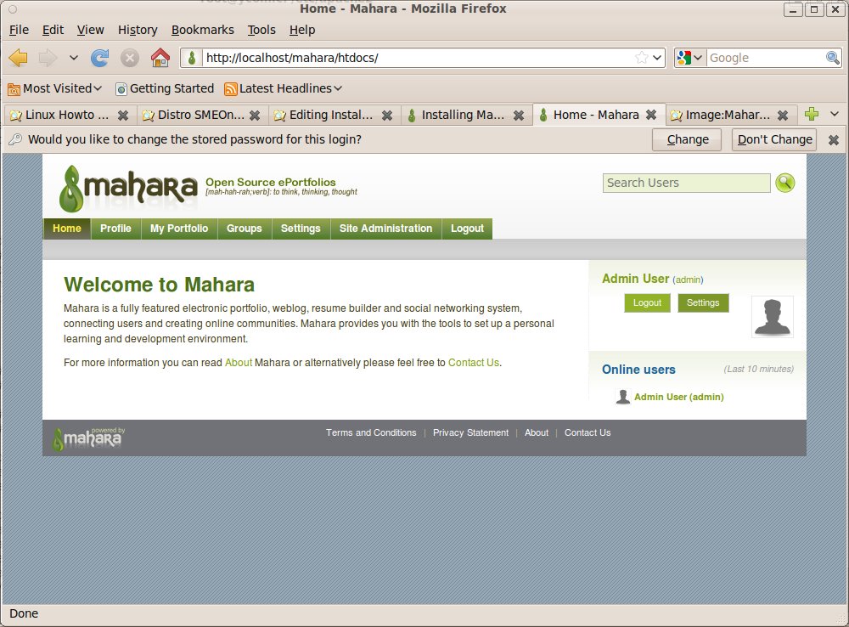Click Change to update stored password
849x627 pixels.
point(688,140)
